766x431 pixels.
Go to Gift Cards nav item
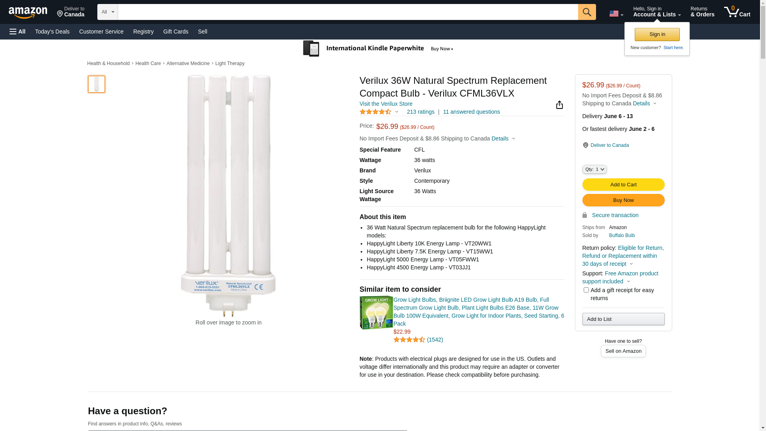(176, 32)
